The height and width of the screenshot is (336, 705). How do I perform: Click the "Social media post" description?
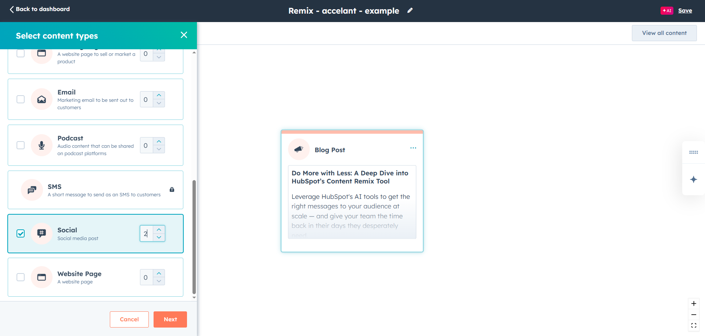coord(78,238)
